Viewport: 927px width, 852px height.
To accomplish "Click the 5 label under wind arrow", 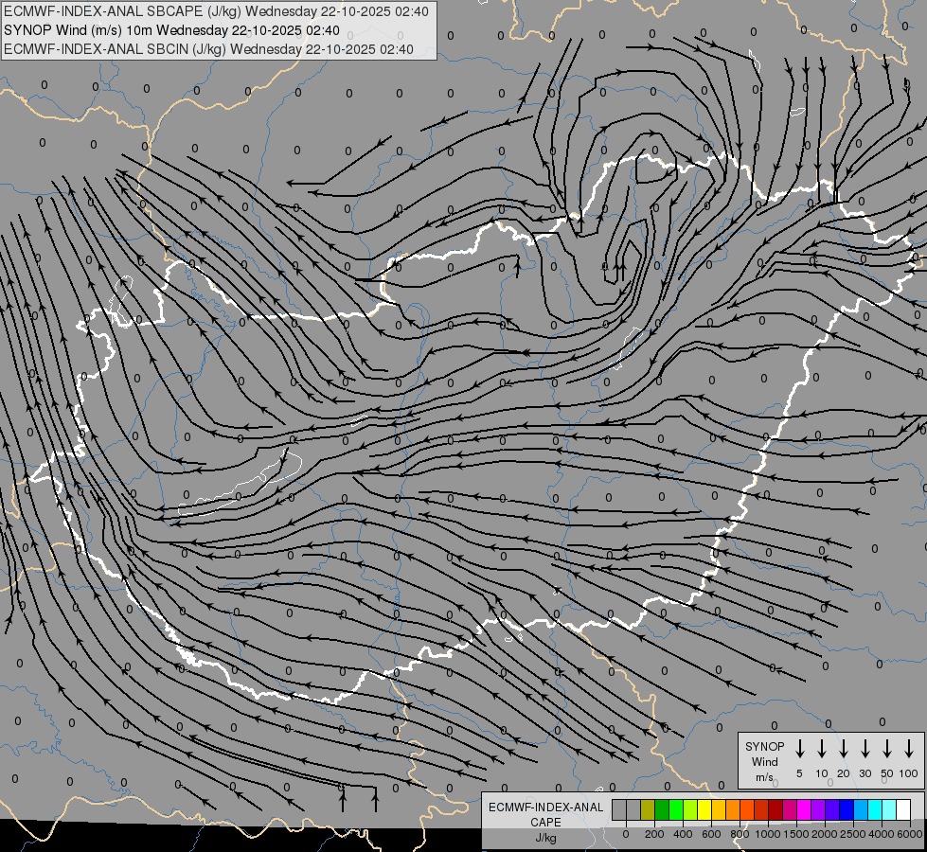I will coord(799,773).
